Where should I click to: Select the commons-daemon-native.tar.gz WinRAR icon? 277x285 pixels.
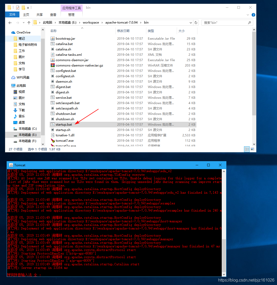point(52,65)
